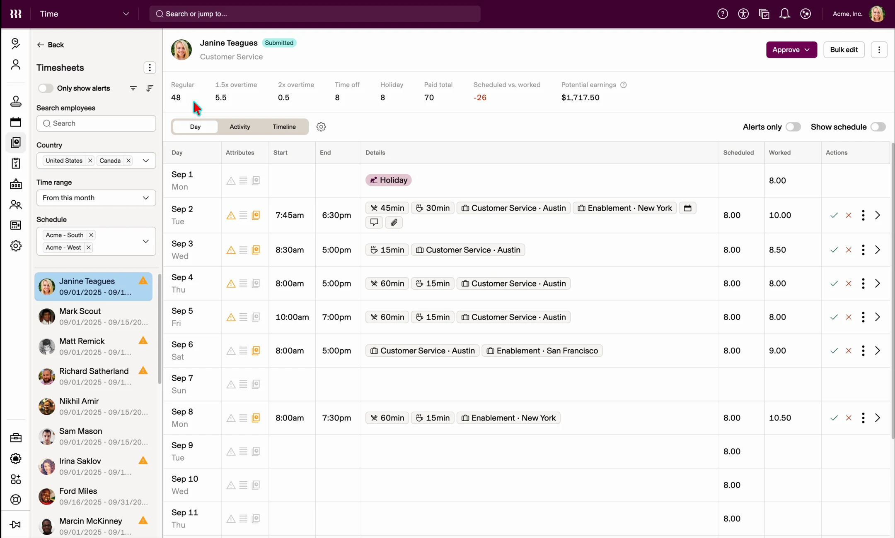Open table settings gear next to Timeline
Screen dimensions: 895x538
[321, 127]
